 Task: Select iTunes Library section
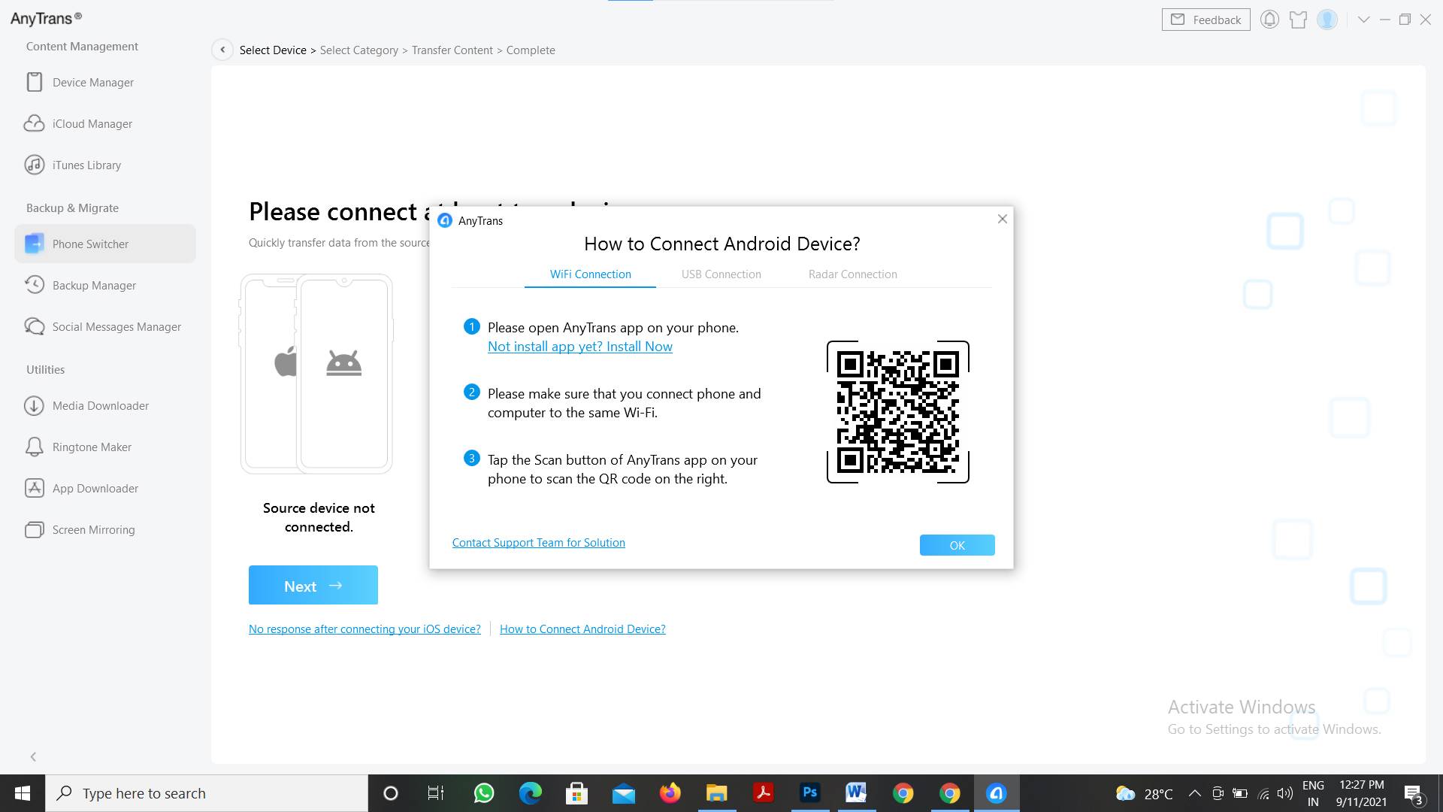tap(86, 165)
